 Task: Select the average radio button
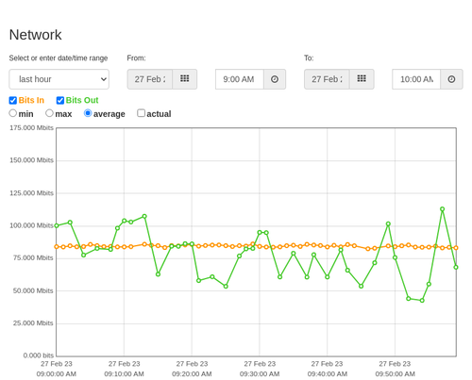click(88, 113)
